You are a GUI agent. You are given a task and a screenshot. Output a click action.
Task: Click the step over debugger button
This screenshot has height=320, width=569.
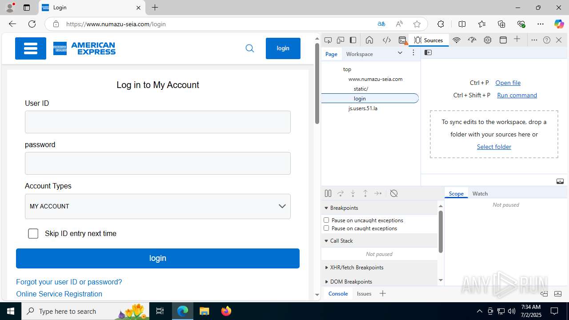341,193
